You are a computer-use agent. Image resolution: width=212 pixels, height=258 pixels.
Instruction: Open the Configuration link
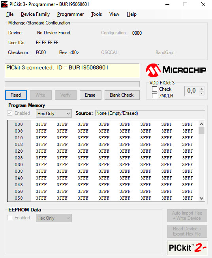click(x=114, y=33)
